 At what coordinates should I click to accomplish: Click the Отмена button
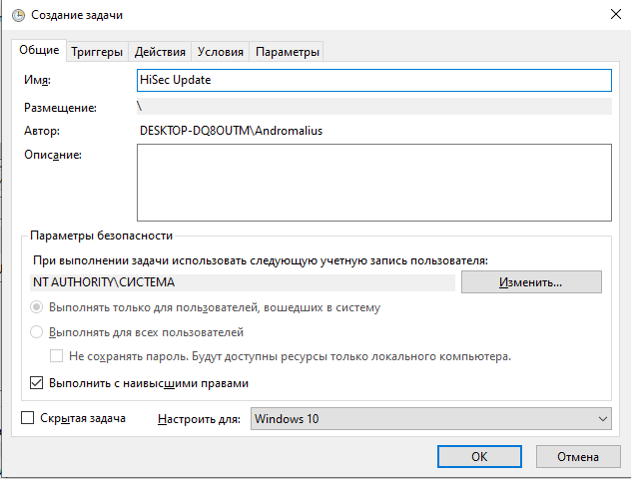[578, 456]
